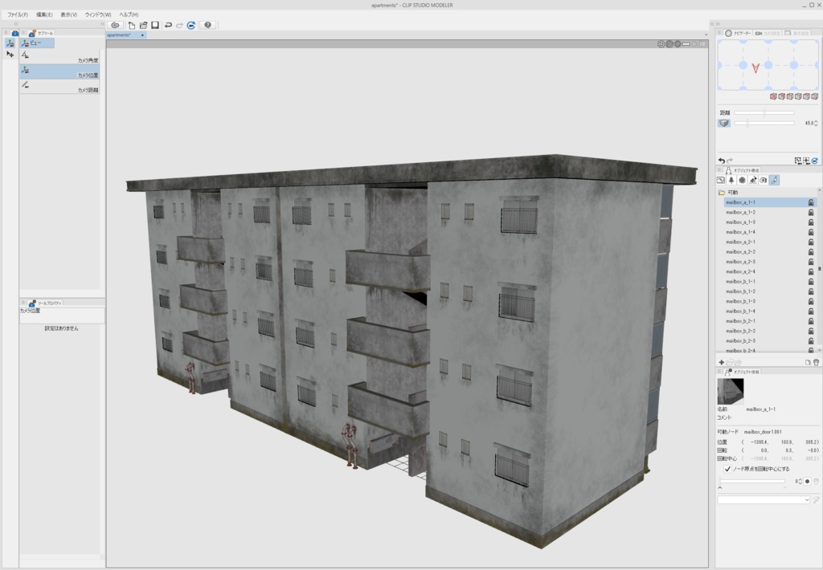The width and height of the screenshot is (823, 570).
Task: Select the camera distance tool カメラ距離
Action: (x=60, y=87)
